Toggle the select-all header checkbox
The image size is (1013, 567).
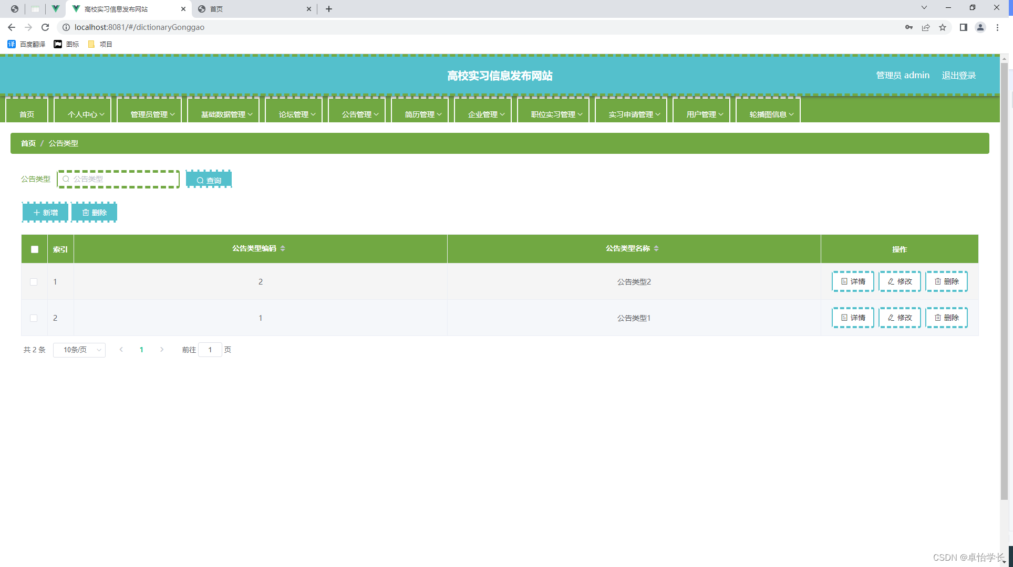click(35, 249)
